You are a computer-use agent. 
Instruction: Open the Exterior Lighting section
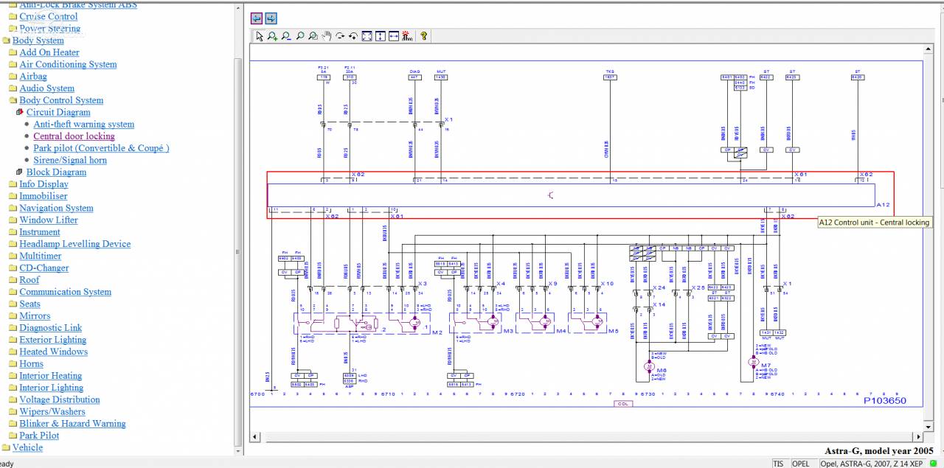53,340
